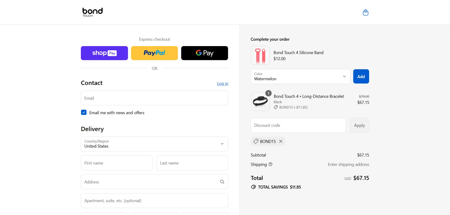Click the Silicone Band product thumbnail
This screenshot has height=215, width=450.
click(260, 55)
